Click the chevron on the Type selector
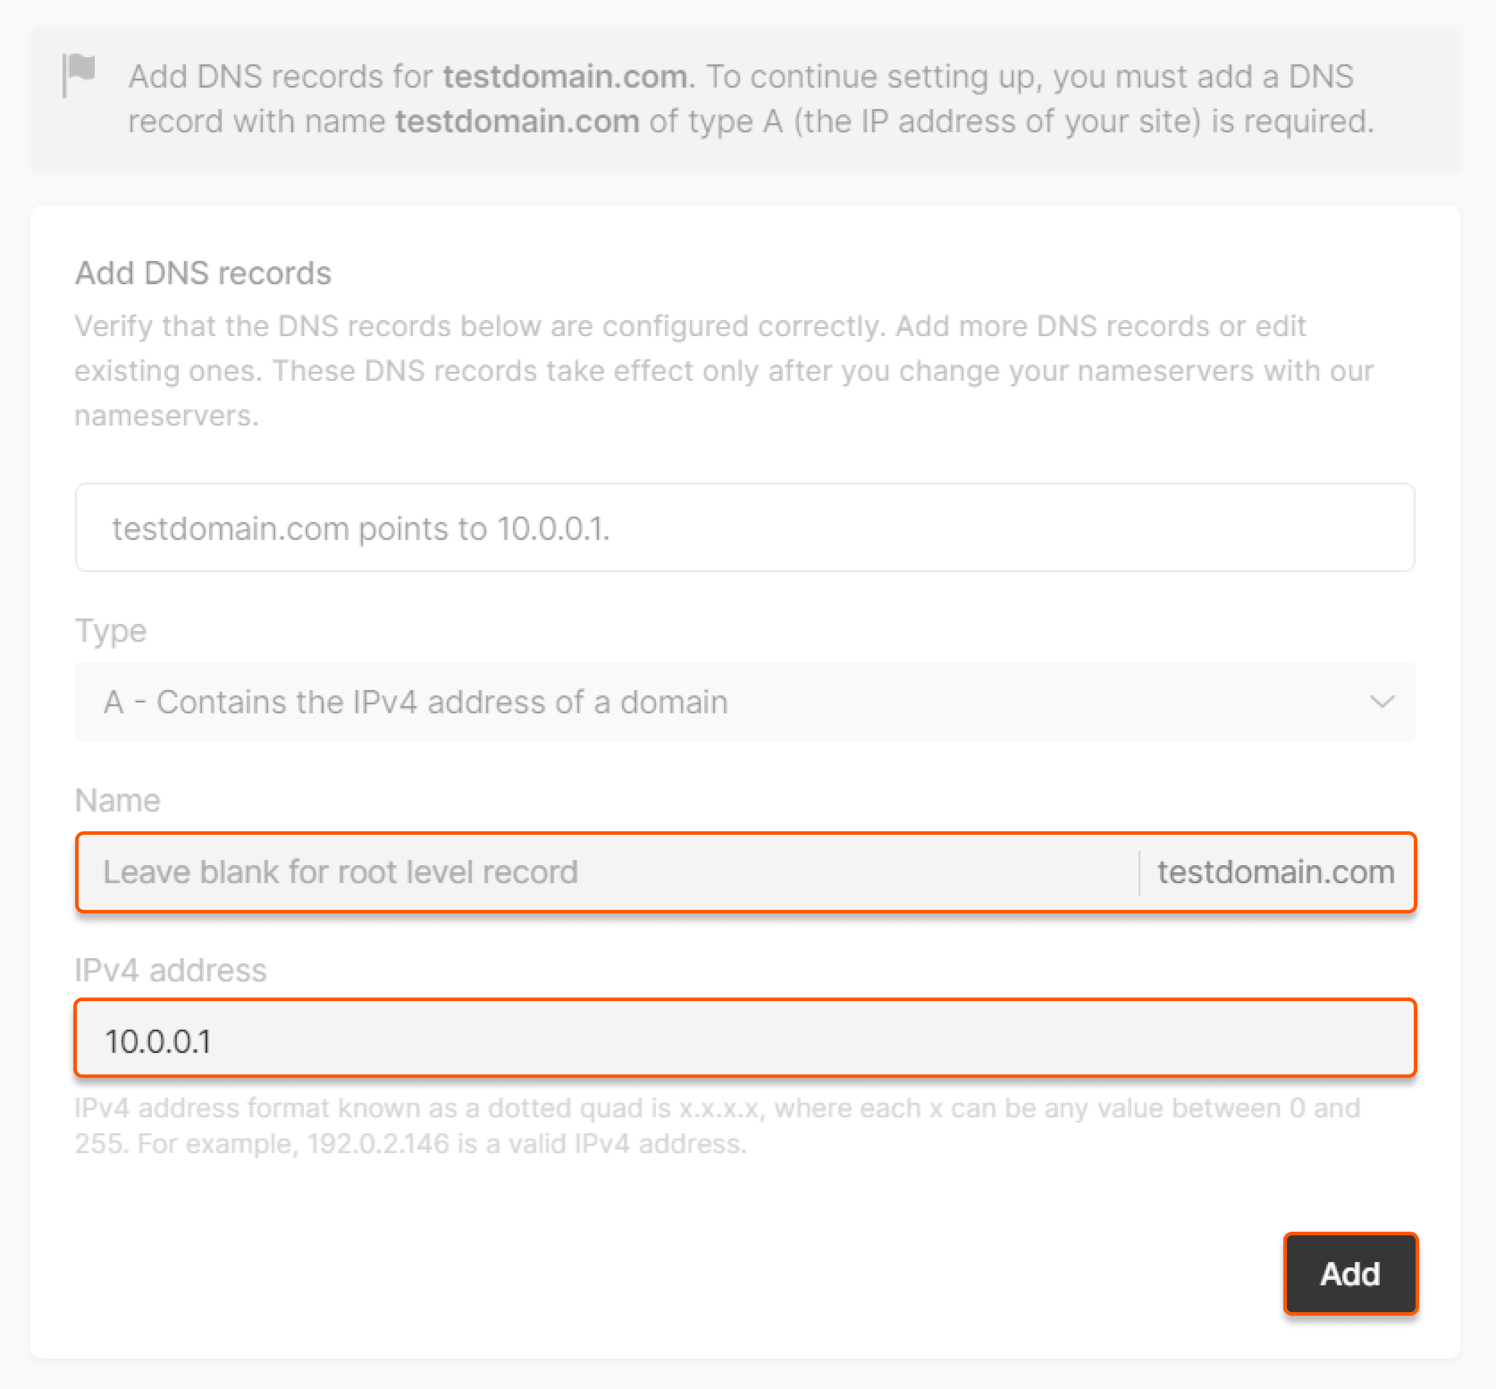The width and height of the screenshot is (1496, 1389). click(1383, 702)
